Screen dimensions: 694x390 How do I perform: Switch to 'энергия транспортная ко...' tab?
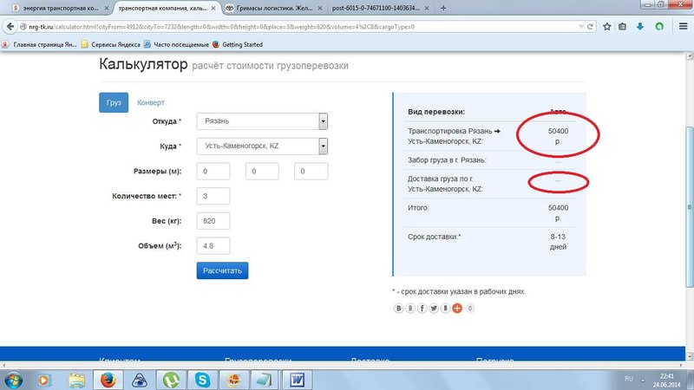click(x=61, y=8)
